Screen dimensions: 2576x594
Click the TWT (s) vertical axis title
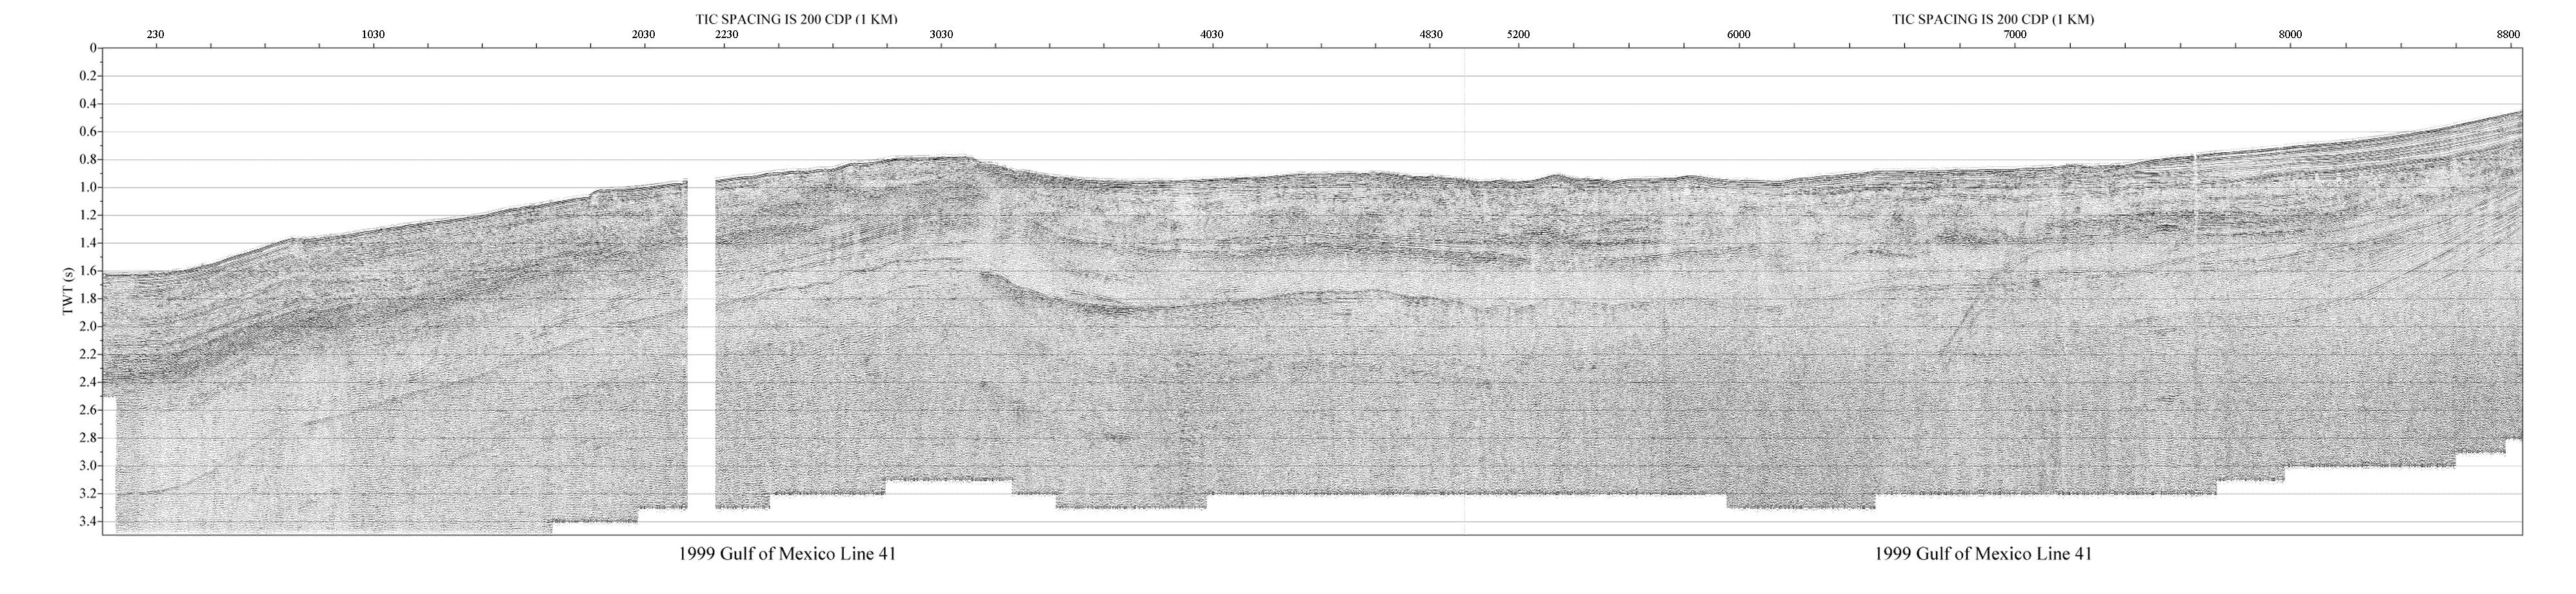pos(68,291)
